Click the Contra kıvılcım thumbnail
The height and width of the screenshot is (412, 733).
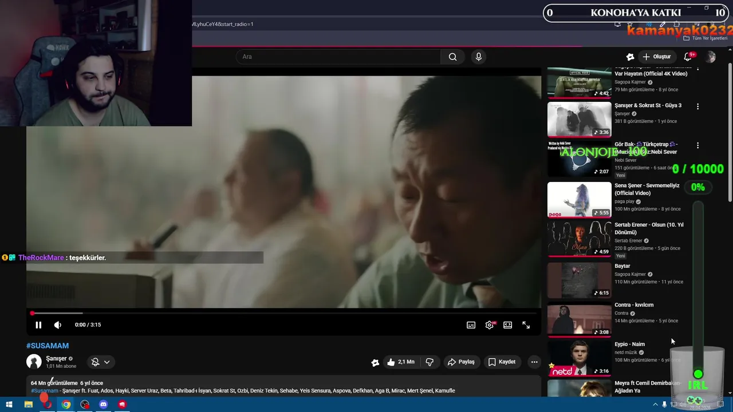point(579,319)
